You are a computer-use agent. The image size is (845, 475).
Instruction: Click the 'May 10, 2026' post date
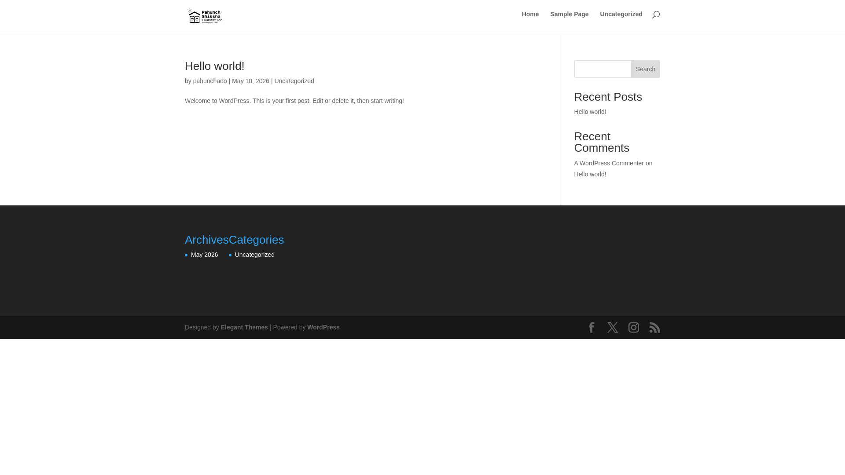point(250,81)
